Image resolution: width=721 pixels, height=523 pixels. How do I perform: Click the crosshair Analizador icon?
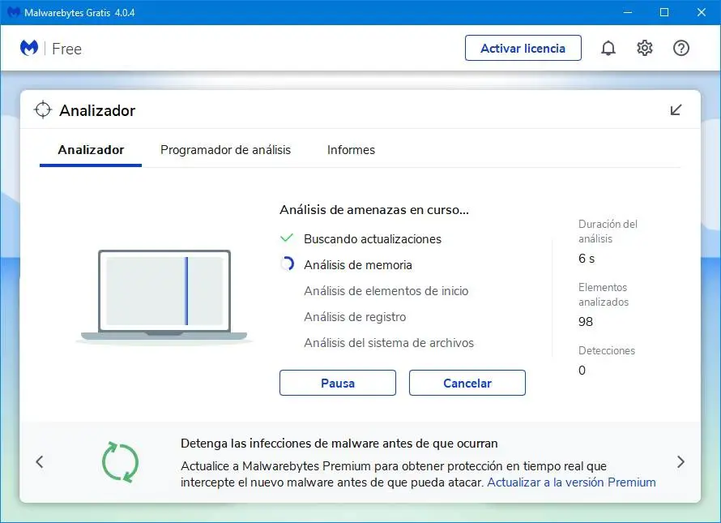pyautogui.click(x=43, y=109)
